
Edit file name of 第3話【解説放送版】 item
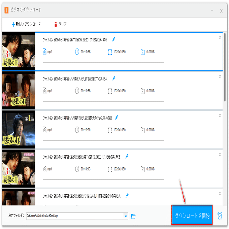tap(127, 156)
